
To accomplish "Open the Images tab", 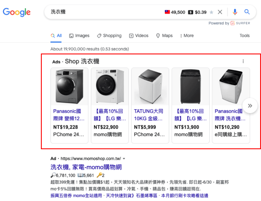I will point(79,36).
